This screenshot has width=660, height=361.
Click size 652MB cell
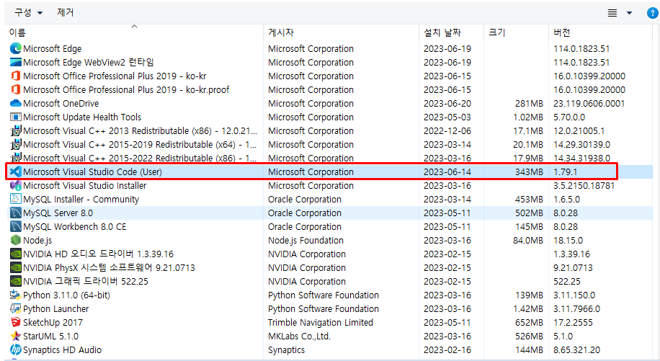point(529,322)
